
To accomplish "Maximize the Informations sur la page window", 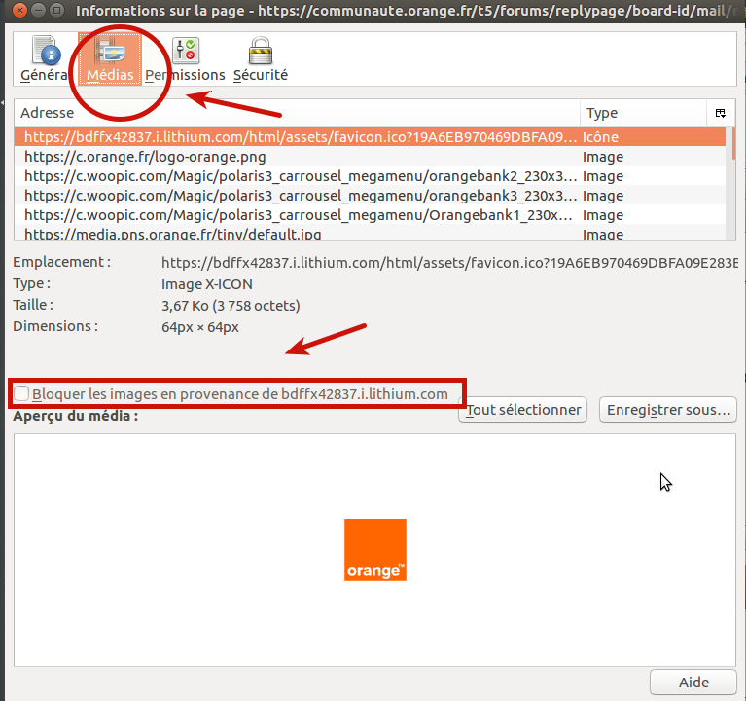I will pos(56,10).
